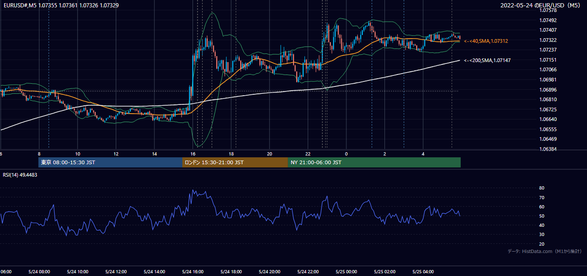Click price axis value 1.07407
Image resolution: width=587 pixels, height=276 pixels.
[548, 30]
